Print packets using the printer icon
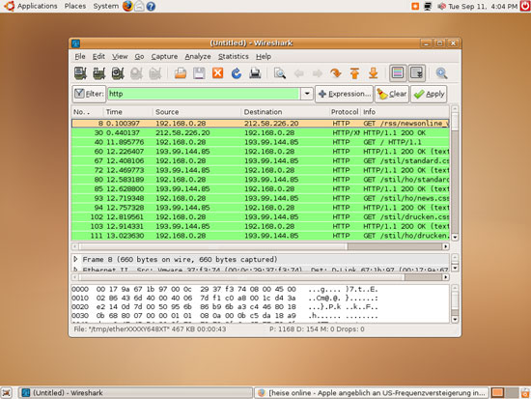Screen dimensions: 531x399 tap(255, 73)
